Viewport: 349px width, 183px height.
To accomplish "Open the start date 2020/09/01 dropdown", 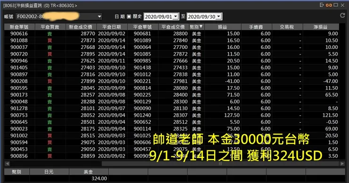I will tap(176, 16).
